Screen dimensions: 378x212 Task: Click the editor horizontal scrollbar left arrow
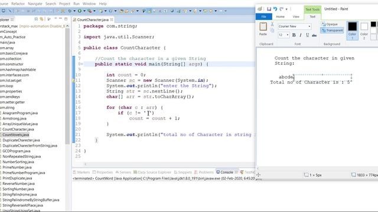point(85,164)
